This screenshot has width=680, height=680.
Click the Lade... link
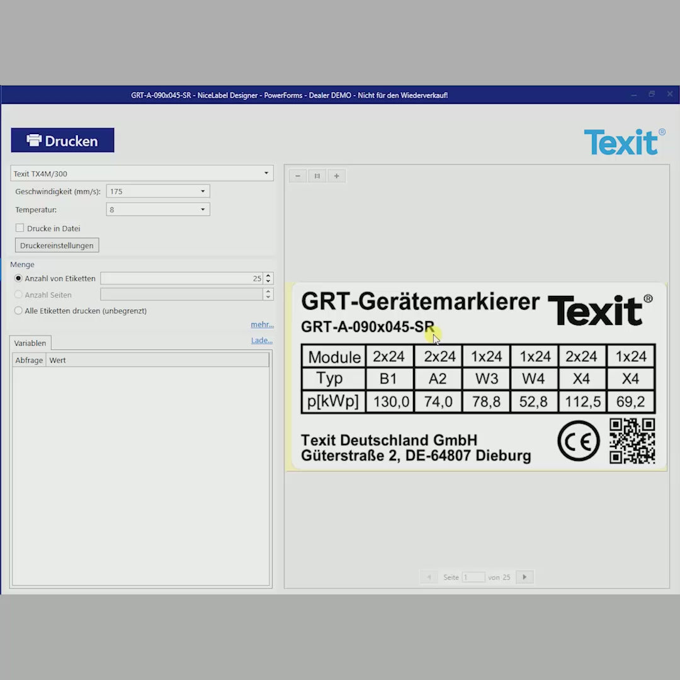[261, 341]
